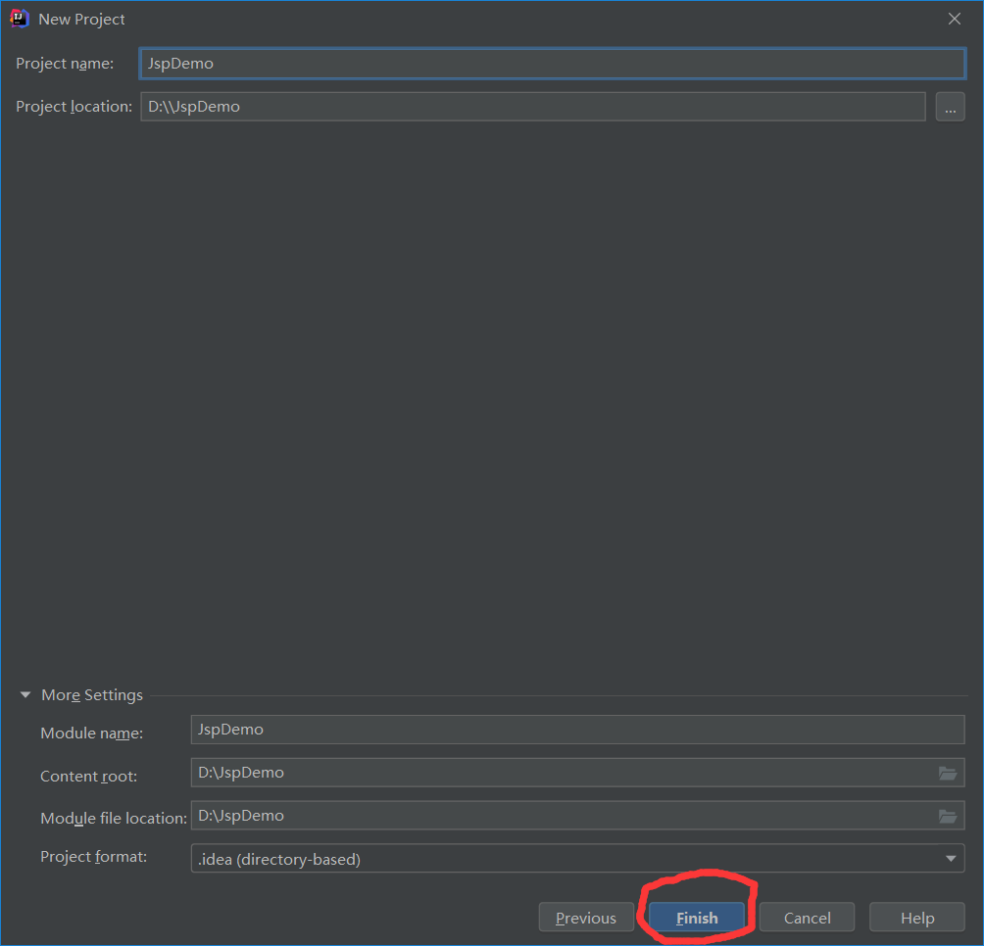This screenshot has height=946, width=984.
Task: Click the 'Module file location:' label
Action: coord(114,818)
